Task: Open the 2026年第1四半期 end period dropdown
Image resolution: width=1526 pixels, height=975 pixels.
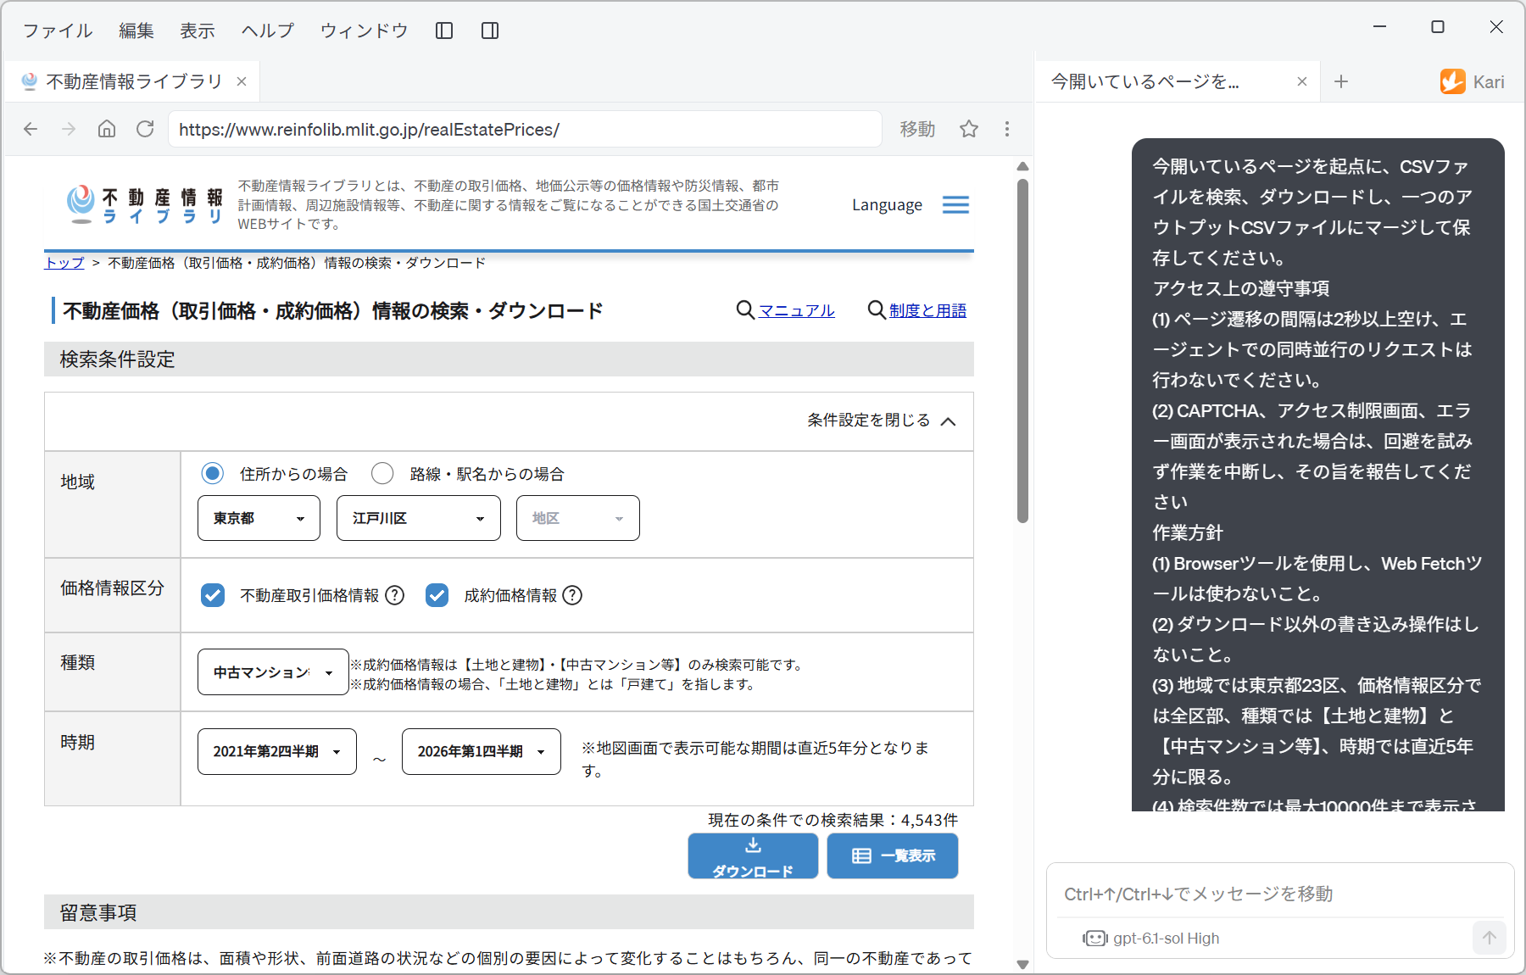Action: [482, 751]
